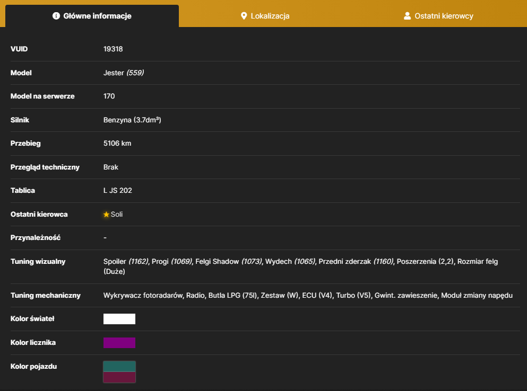The width and height of the screenshot is (527, 391).
Task: Click the Wydech (1065) entry
Action: coord(290,261)
